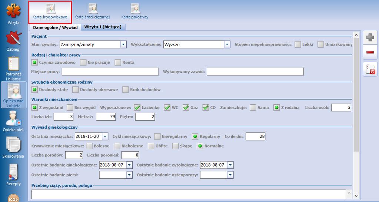
Task: Click the Wykonywany zawód field
Action: [x=255, y=72]
